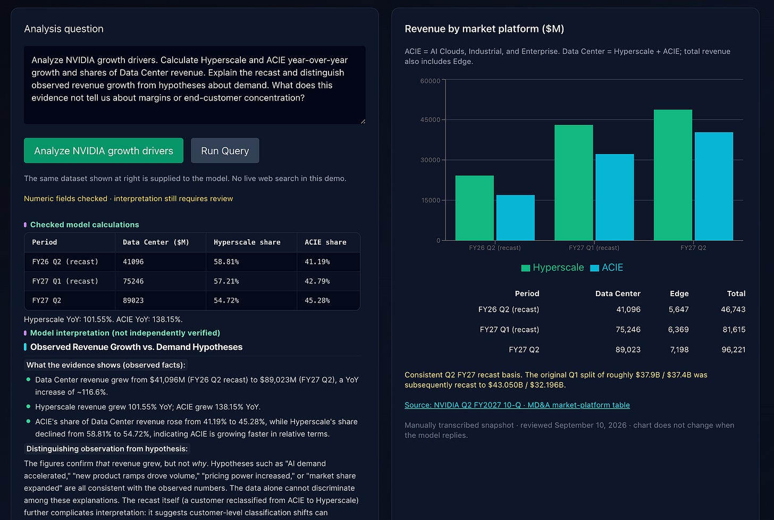This screenshot has height=520, width=774.
Task: Click the "Hyperscale YoY: 101.55%. ACIE YoY: 138.15%." line
Action: (x=103, y=320)
